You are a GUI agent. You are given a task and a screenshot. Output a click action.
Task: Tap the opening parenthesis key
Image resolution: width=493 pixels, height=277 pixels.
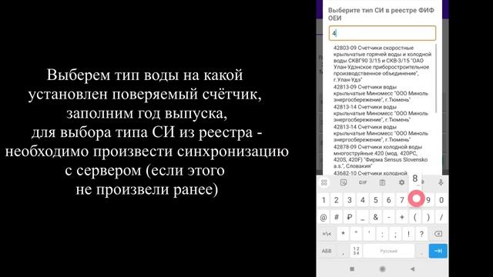pos(415,217)
